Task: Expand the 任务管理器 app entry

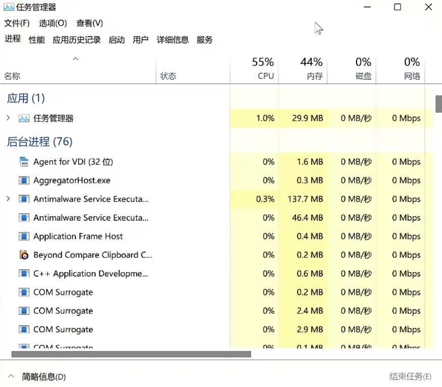Action: 8,118
